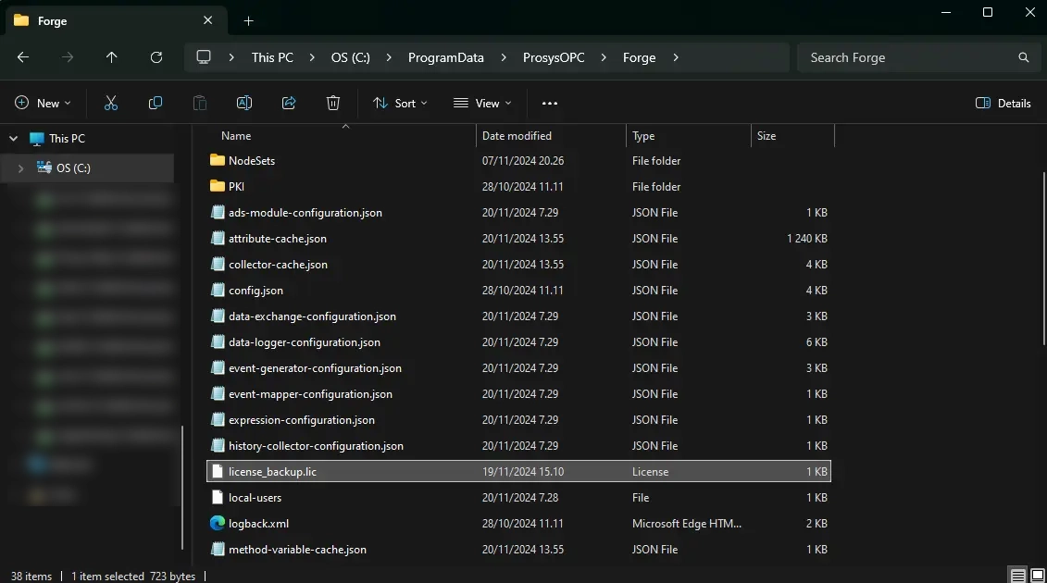The image size is (1047, 583).
Task: Go back with the left arrow
Action: 23,57
